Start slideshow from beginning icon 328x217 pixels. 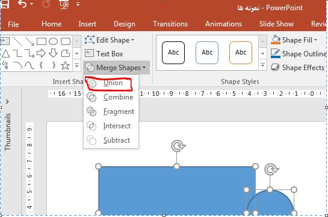click(x=64, y=4)
